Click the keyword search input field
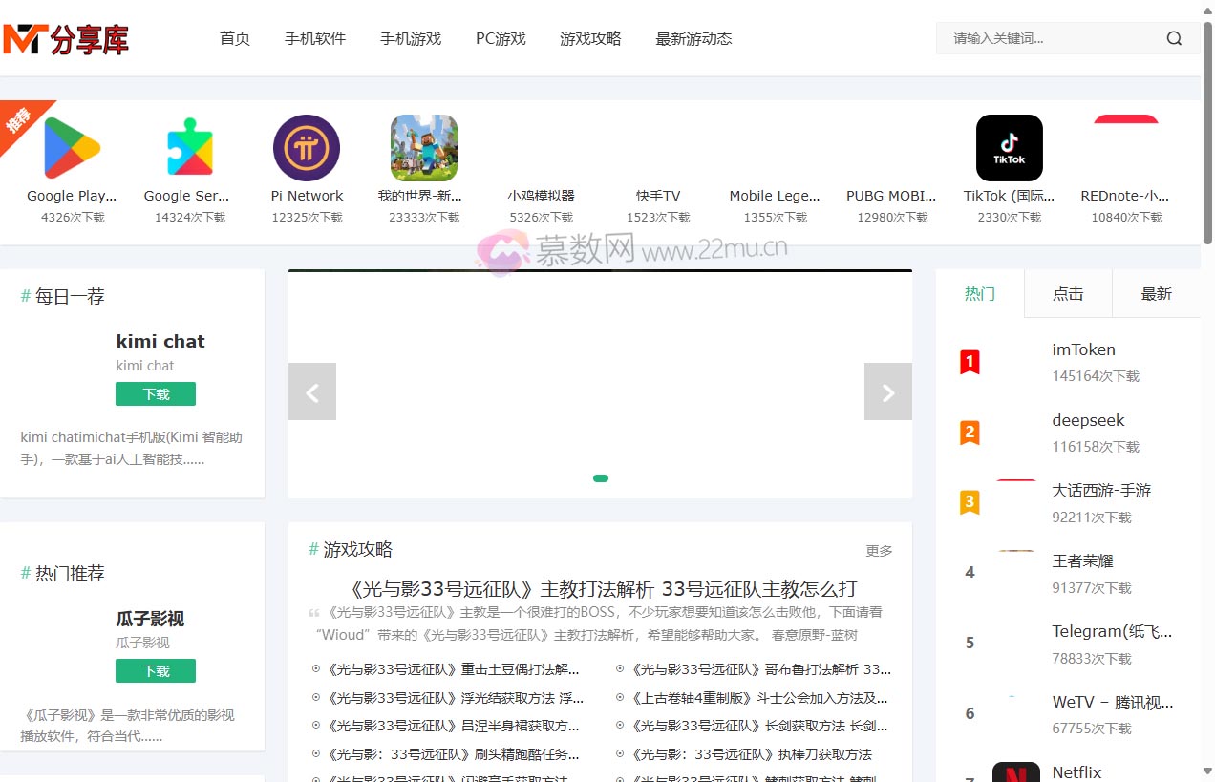The height and width of the screenshot is (782, 1215). [x=1051, y=39]
